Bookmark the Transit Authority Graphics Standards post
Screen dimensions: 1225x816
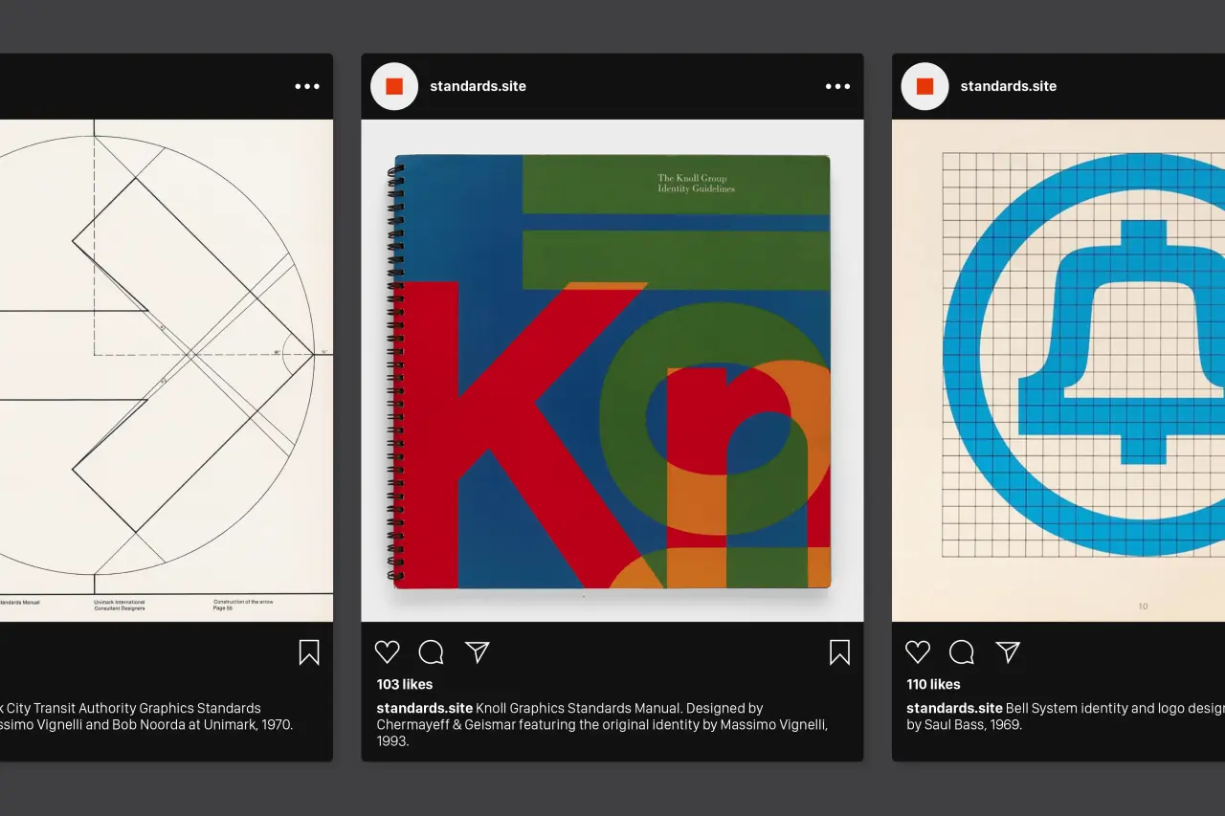(x=309, y=652)
